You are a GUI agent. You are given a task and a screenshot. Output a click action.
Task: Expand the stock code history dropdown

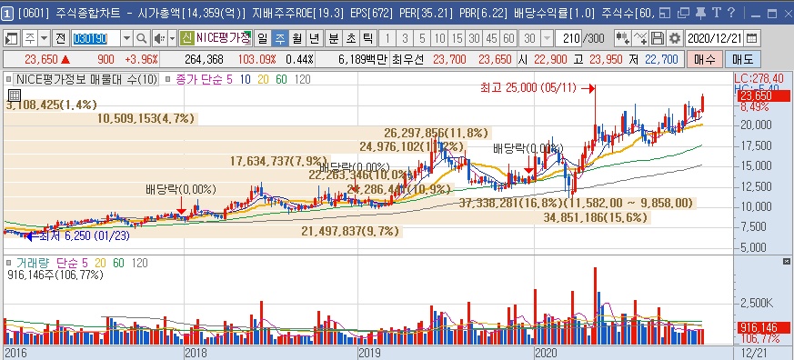(x=126, y=38)
